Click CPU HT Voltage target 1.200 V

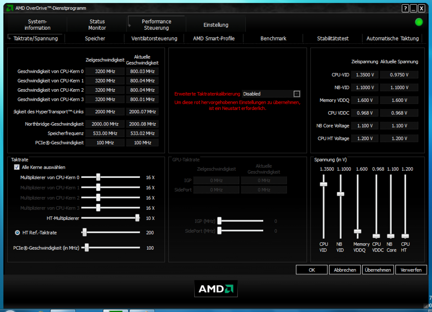tap(365, 138)
